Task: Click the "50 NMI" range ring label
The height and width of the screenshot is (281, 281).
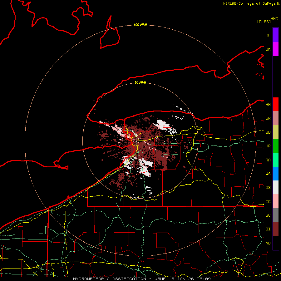Action: tap(140, 82)
